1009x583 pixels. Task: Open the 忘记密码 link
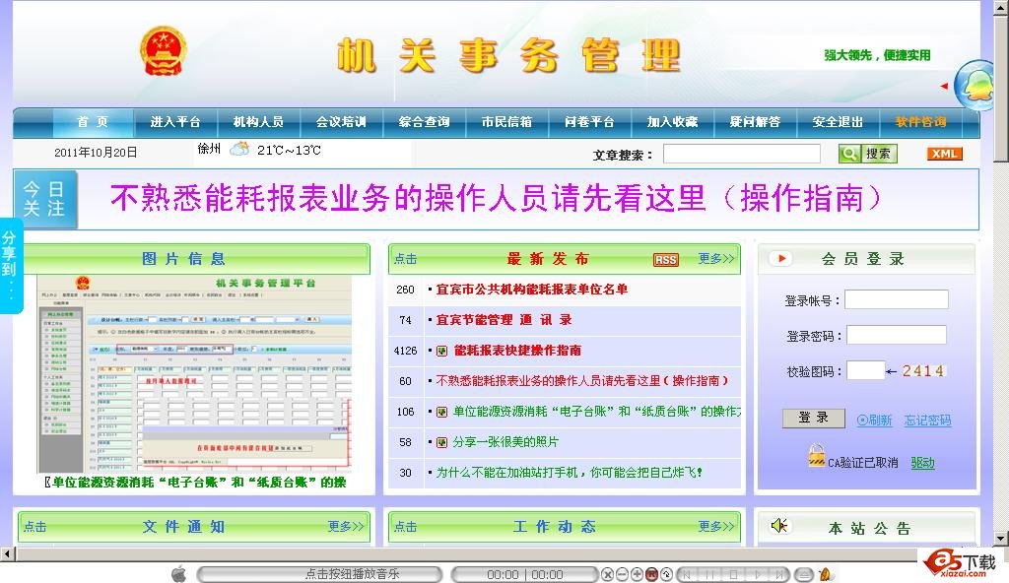click(927, 421)
